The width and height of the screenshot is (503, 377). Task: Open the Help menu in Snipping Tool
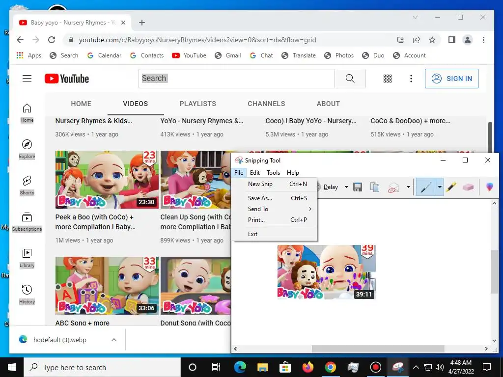point(293,172)
